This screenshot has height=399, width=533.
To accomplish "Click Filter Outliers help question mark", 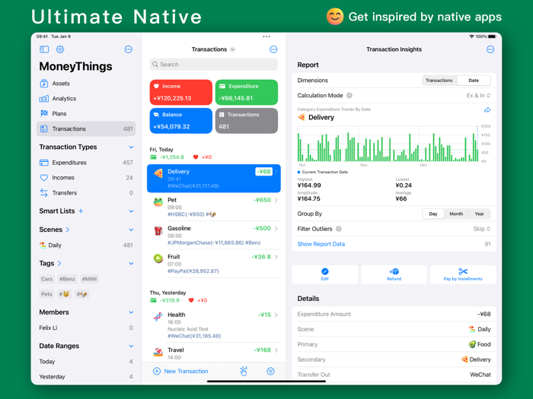I will 339,229.
